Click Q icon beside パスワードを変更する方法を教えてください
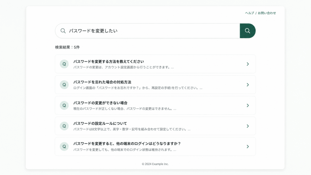 tap(64, 64)
